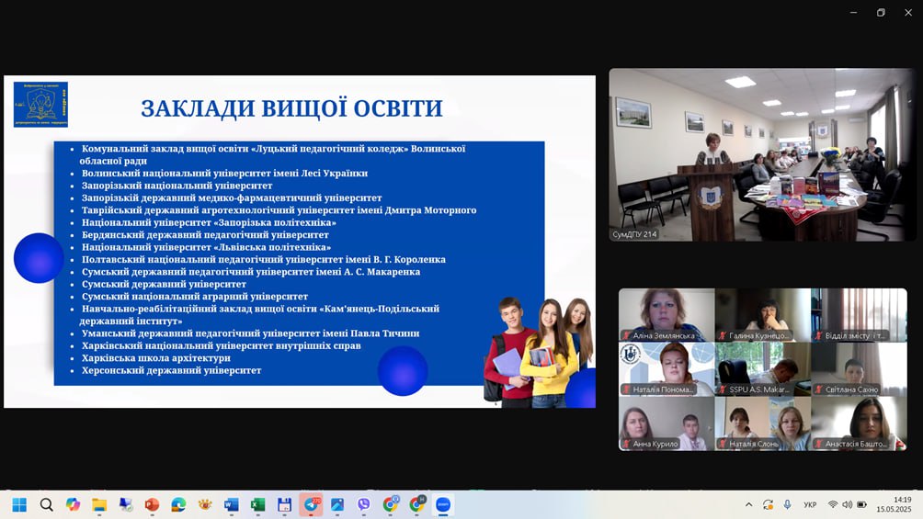This screenshot has width=923, height=519.
Task: Open Wi-Fi network settings in tray
Action: coord(832,505)
